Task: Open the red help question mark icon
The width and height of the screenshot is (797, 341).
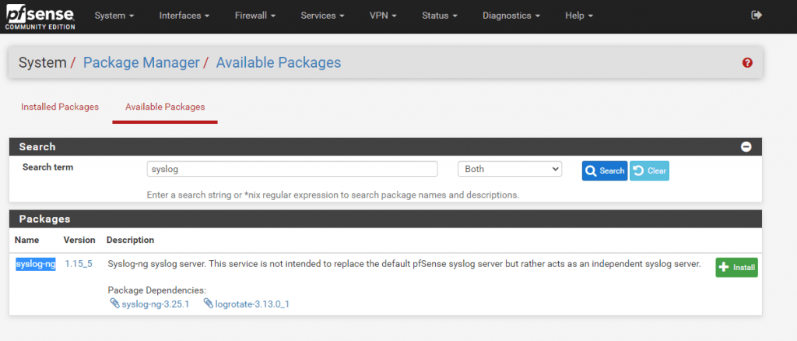Action: (747, 63)
